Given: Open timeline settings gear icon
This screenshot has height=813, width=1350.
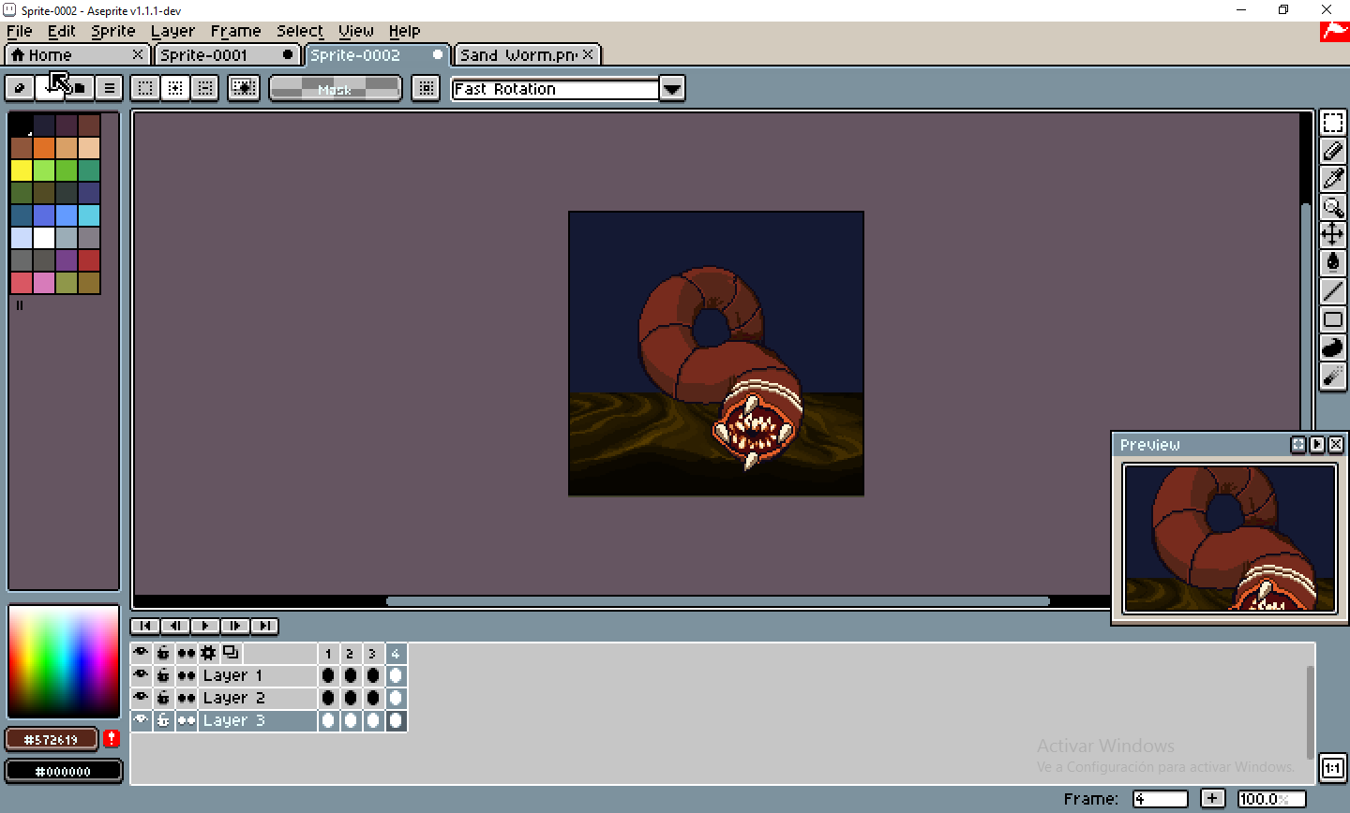Looking at the screenshot, I should [x=208, y=653].
